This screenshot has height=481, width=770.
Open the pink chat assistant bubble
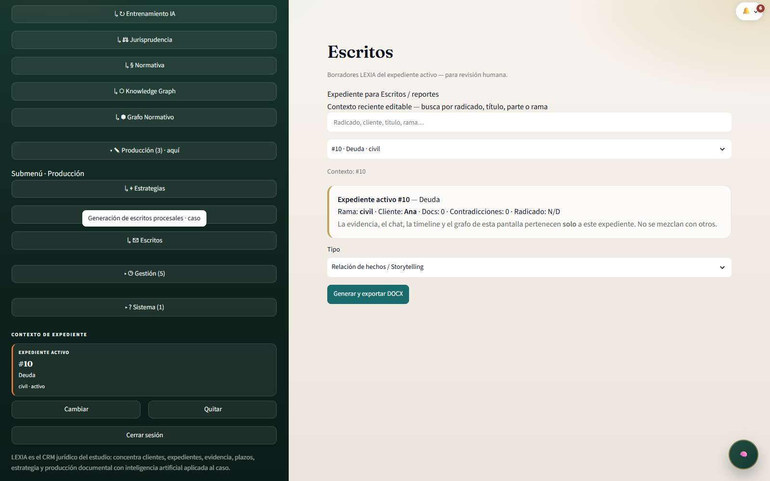click(x=744, y=454)
